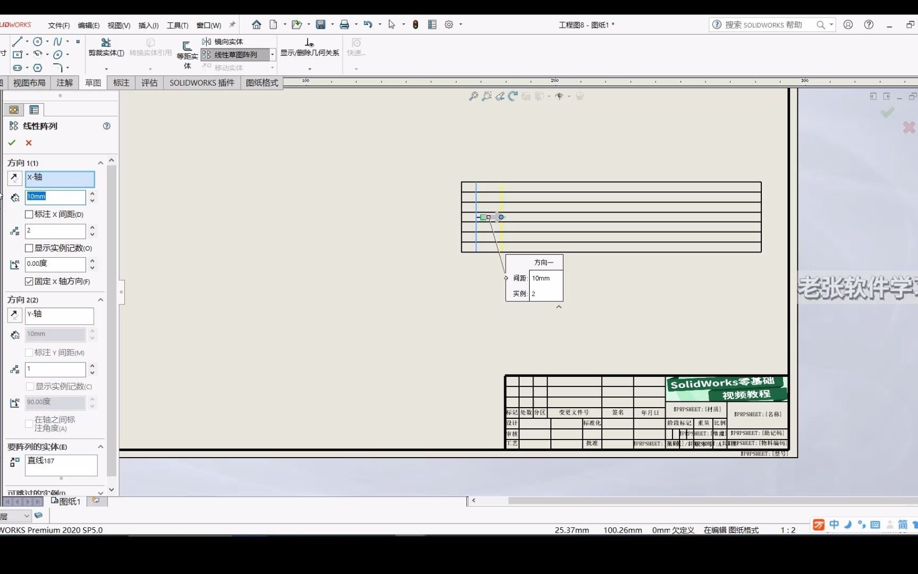Switch to the 标注 ribbon tab
The height and width of the screenshot is (574, 918).
[x=121, y=83]
